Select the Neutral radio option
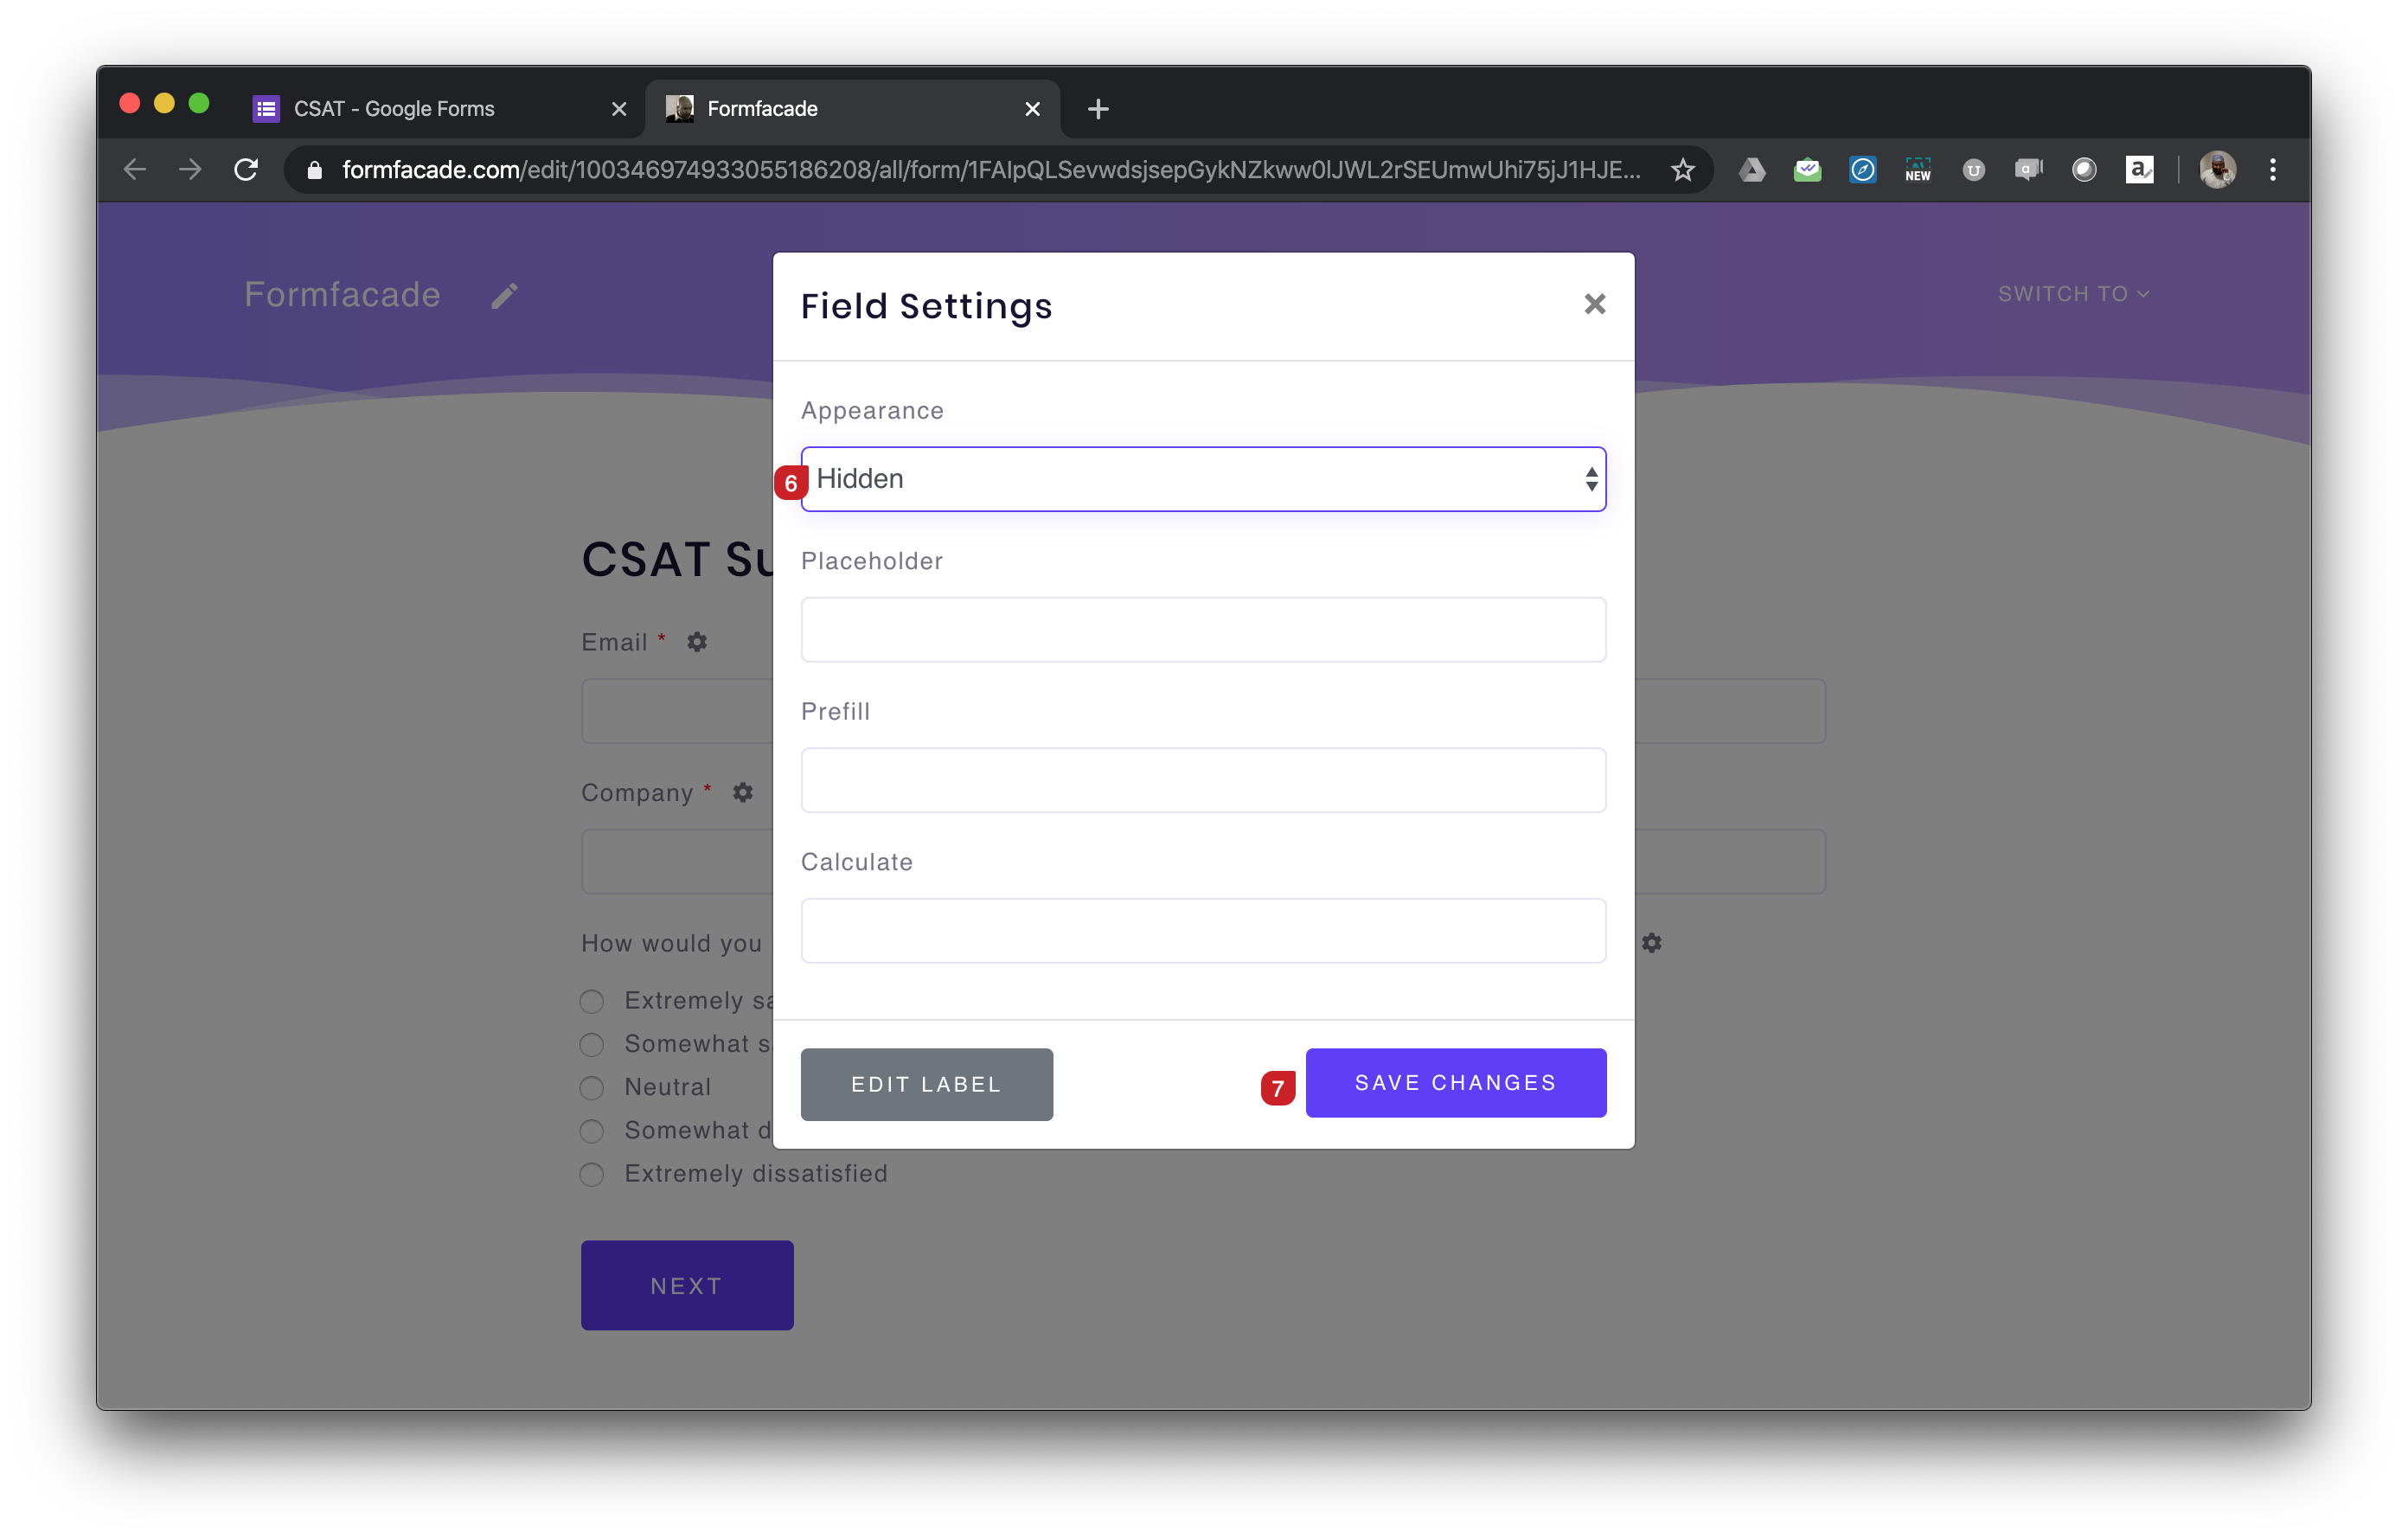Viewport: 2408px width, 1538px height. [x=592, y=1088]
